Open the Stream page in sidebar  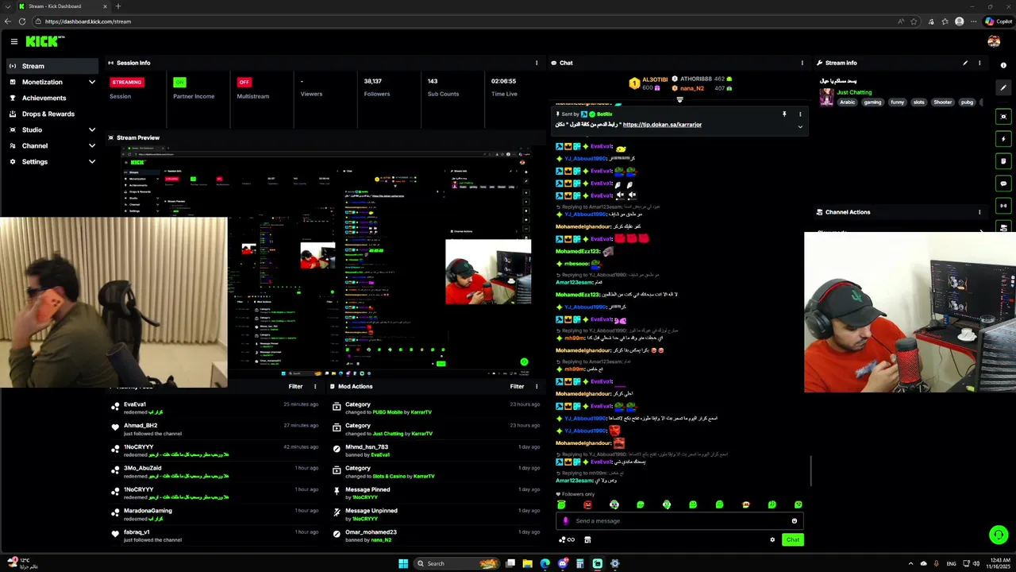pyautogui.click(x=52, y=66)
